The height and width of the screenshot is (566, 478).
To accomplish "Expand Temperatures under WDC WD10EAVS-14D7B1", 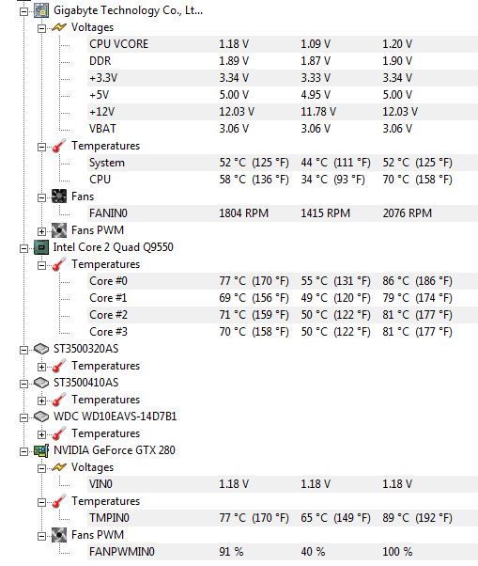I will coord(42,434).
